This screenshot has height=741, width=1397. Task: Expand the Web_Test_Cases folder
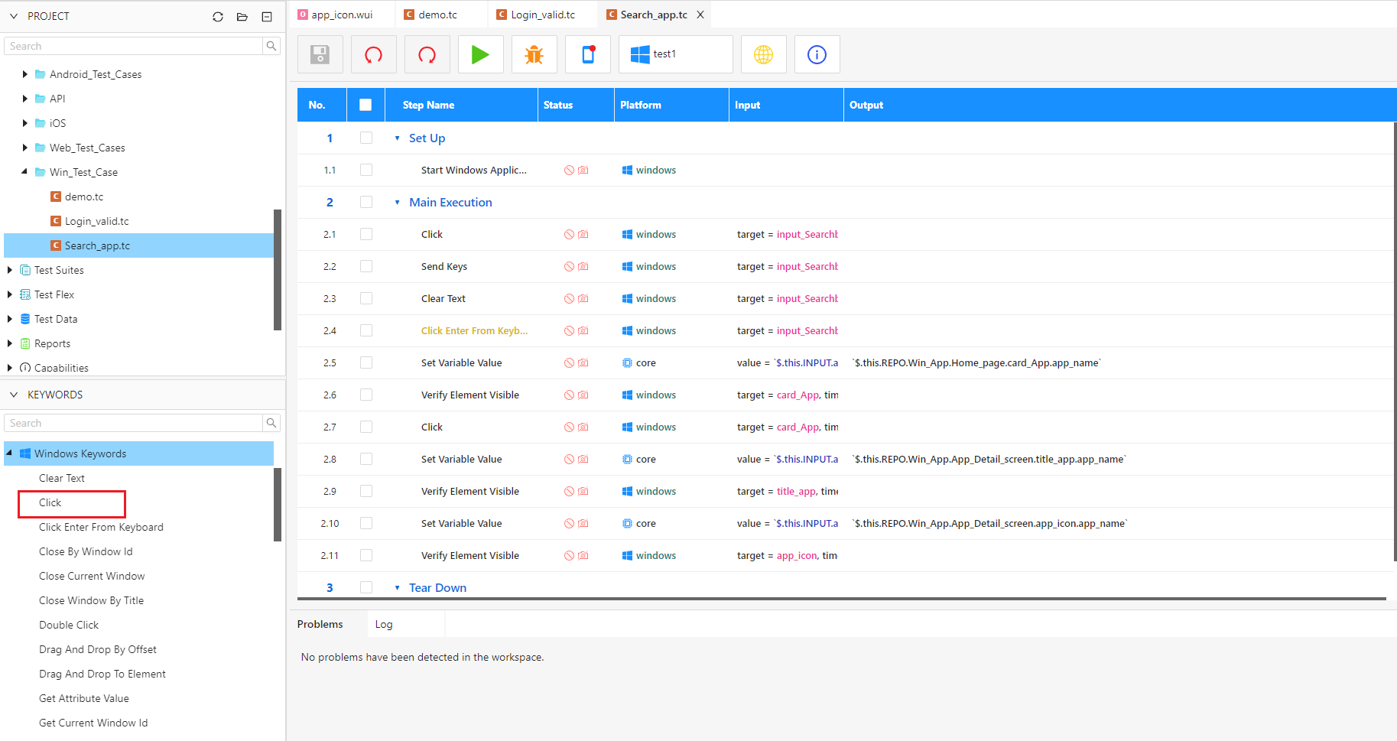24,148
